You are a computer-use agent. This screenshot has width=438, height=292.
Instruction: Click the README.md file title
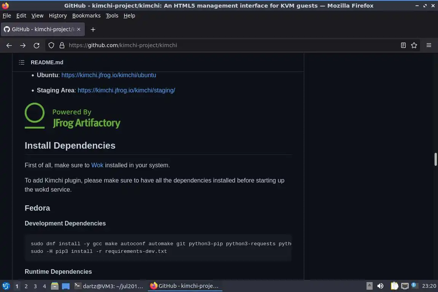(x=47, y=62)
